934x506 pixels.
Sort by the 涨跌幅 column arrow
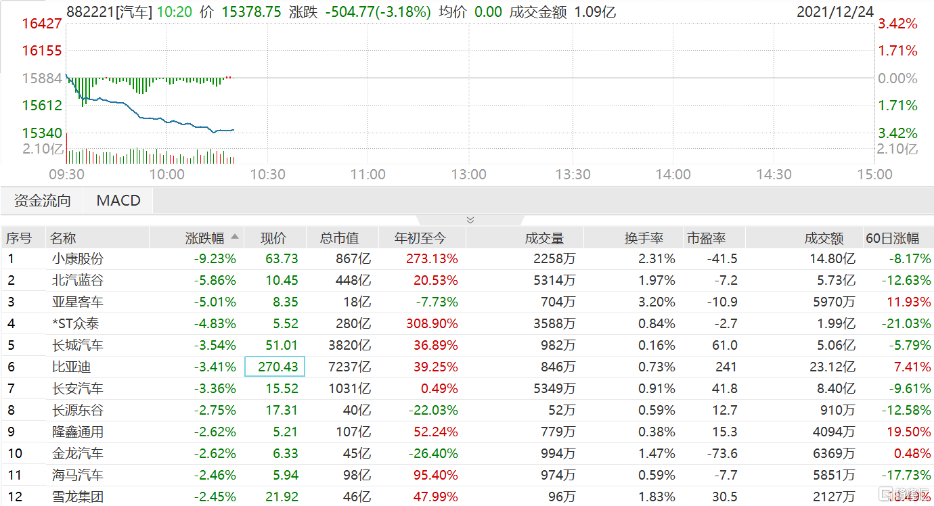pos(235,237)
